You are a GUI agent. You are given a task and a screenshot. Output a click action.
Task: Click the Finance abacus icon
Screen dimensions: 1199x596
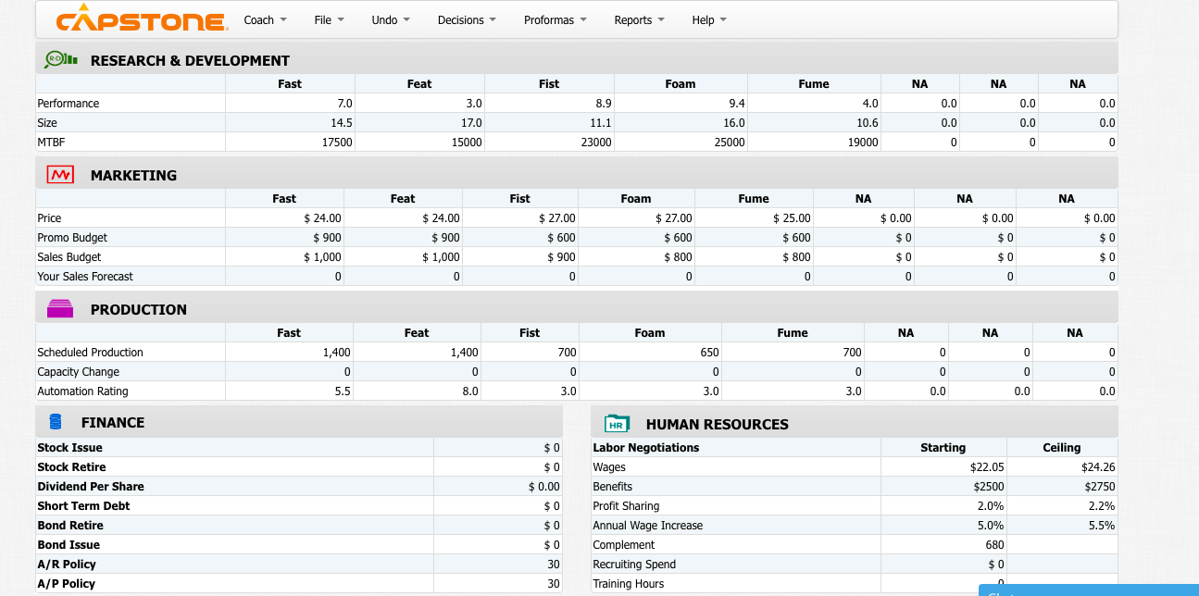55,421
